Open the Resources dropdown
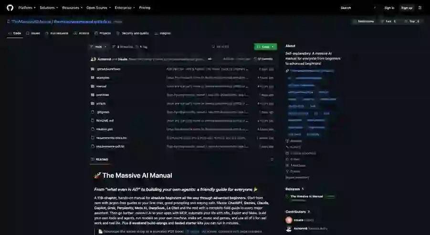The height and width of the screenshot is (235, 430). [72, 8]
